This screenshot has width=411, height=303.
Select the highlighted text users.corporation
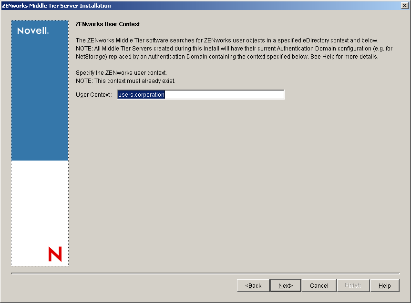tap(141, 94)
